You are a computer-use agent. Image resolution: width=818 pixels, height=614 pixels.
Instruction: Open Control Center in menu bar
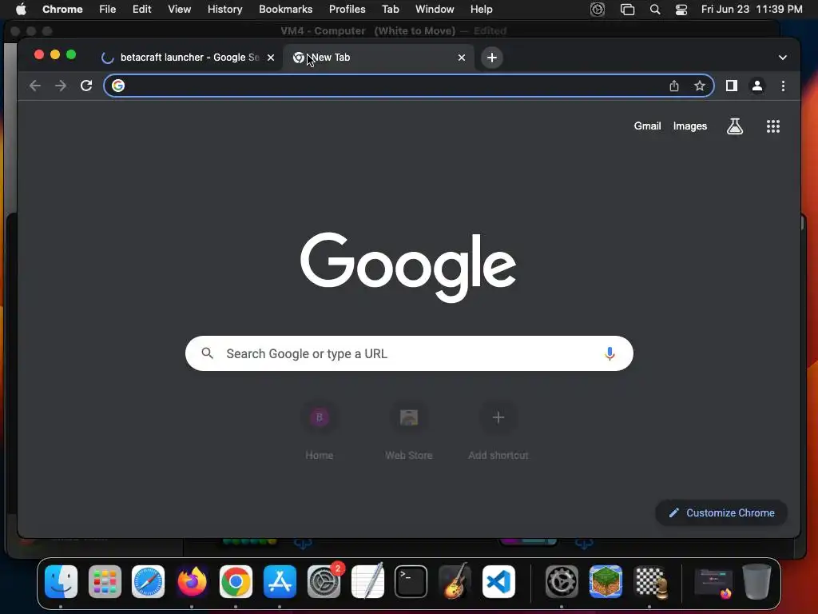(x=681, y=10)
